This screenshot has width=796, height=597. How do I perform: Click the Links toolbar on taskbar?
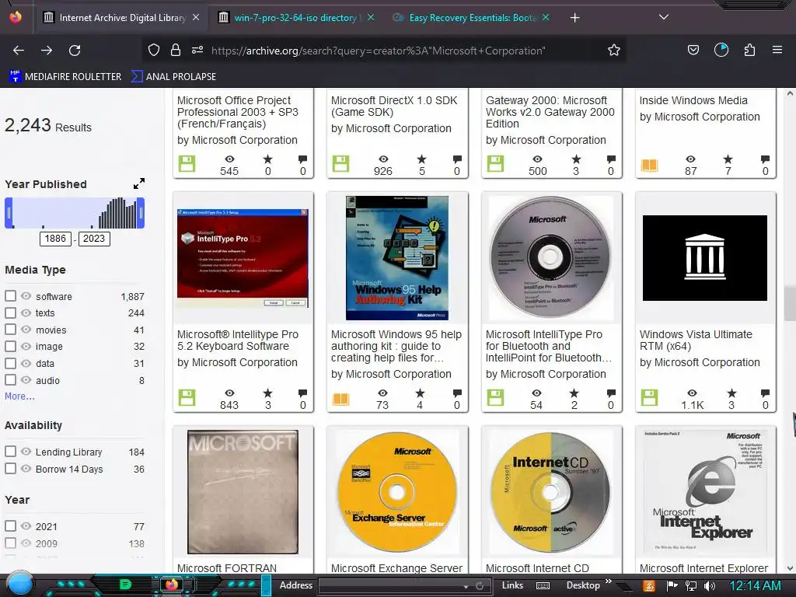coord(512,585)
